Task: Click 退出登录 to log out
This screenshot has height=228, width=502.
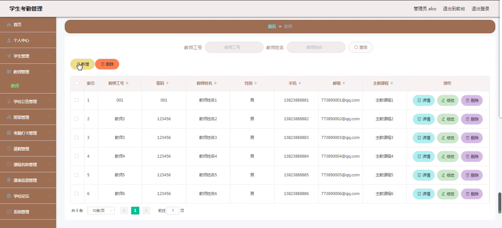Action: coord(480,9)
